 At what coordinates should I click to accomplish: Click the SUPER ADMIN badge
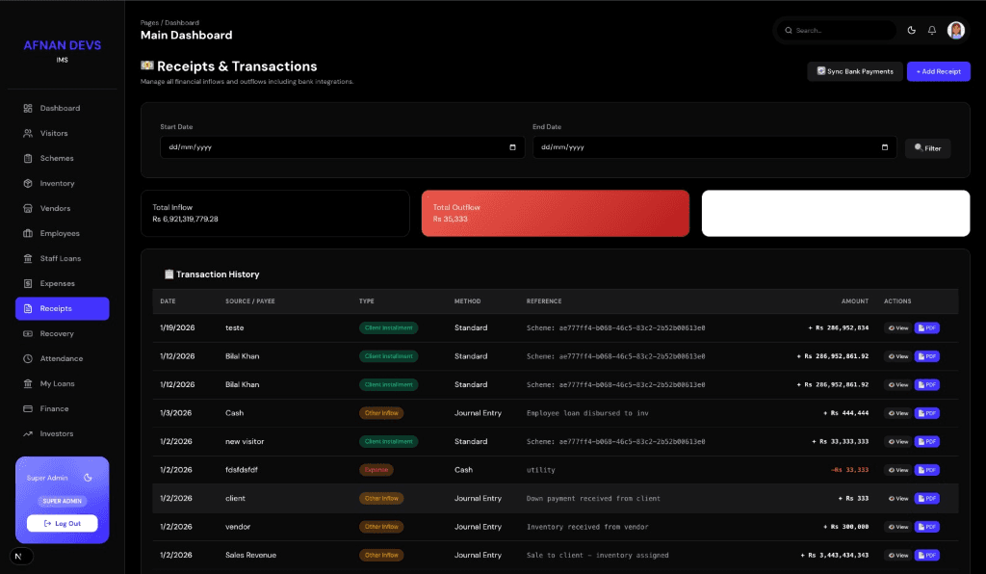pyautogui.click(x=63, y=501)
